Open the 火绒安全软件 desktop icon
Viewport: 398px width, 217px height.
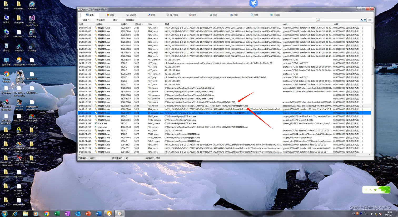(19, 62)
